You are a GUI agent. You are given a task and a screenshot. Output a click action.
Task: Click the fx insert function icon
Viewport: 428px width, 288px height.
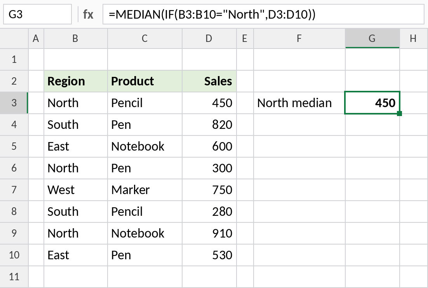point(88,14)
